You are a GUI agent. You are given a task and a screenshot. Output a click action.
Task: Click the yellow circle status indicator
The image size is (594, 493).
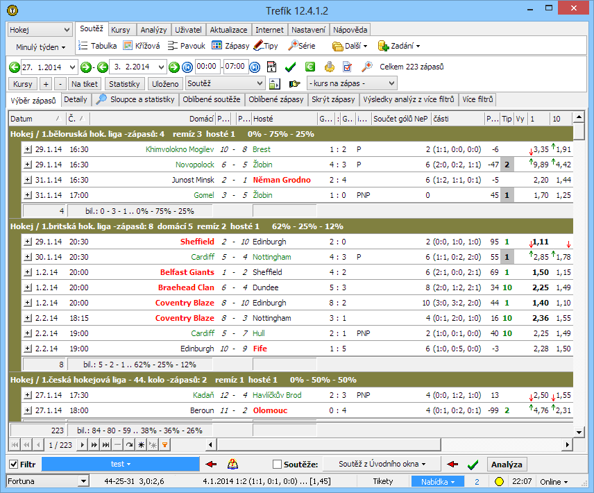coord(499,481)
